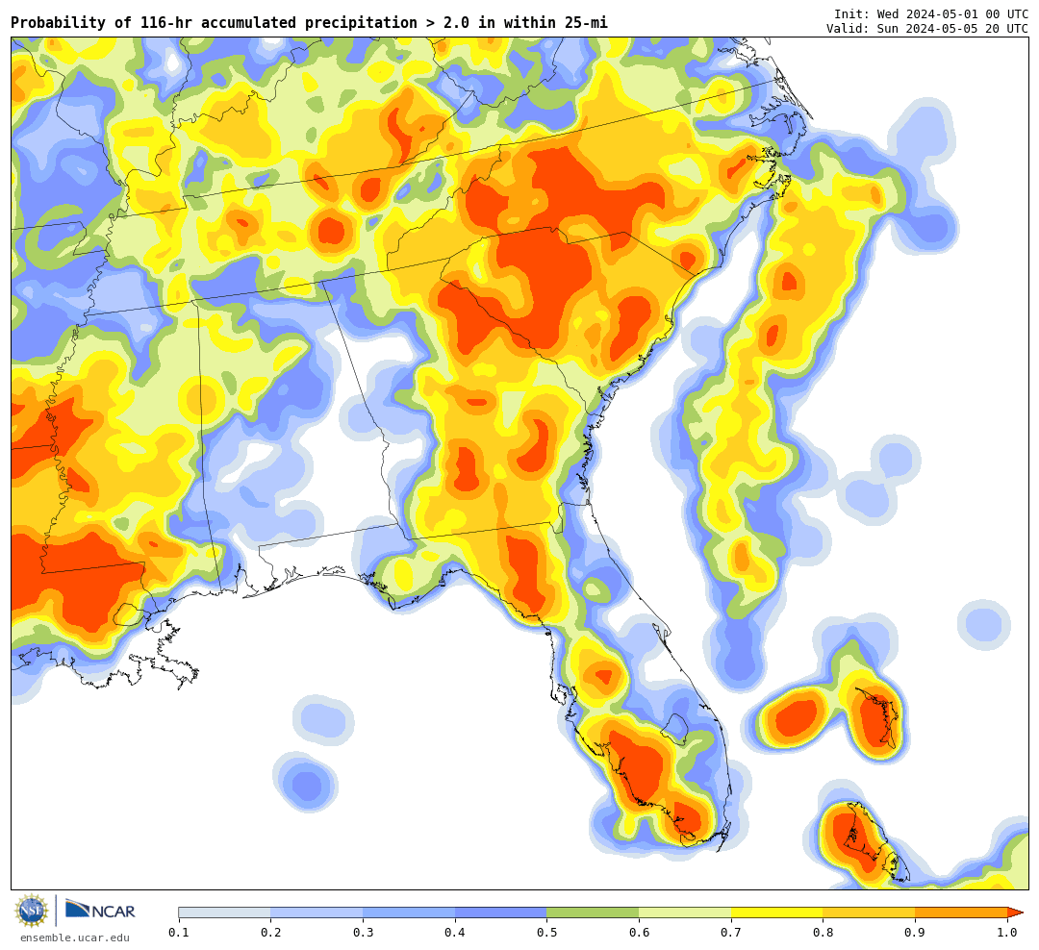Select the 0.7–0.8 yellow colorbar segment
The height and width of the screenshot is (950, 1039).
(x=776, y=912)
